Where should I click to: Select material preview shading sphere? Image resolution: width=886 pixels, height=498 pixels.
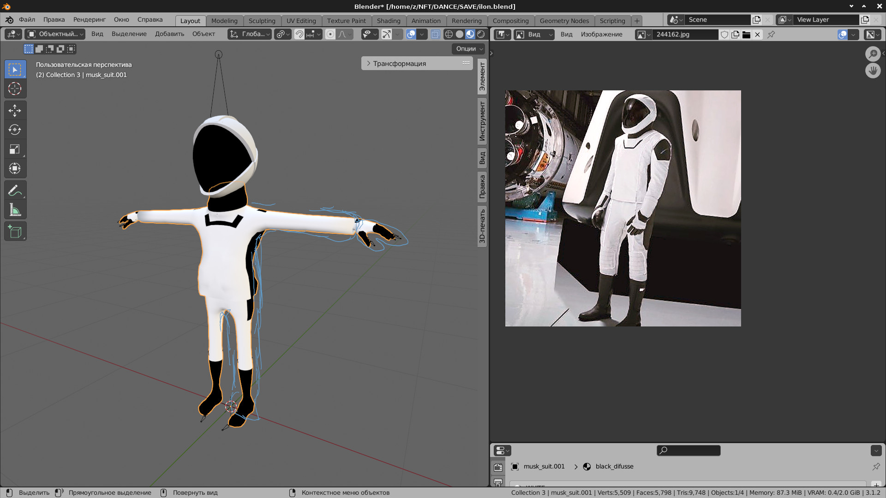tap(470, 34)
